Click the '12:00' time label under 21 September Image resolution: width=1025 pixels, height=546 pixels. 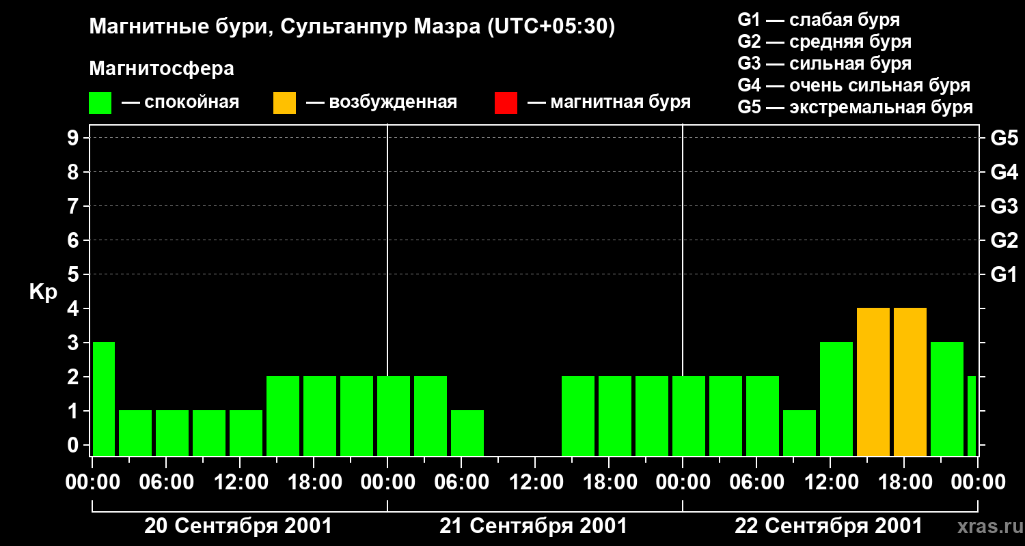point(536,483)
